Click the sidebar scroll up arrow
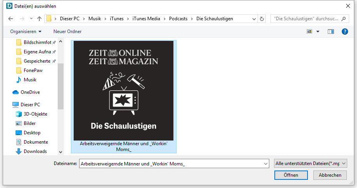Screen dimensions: 357x188 [x=60, y=42]
